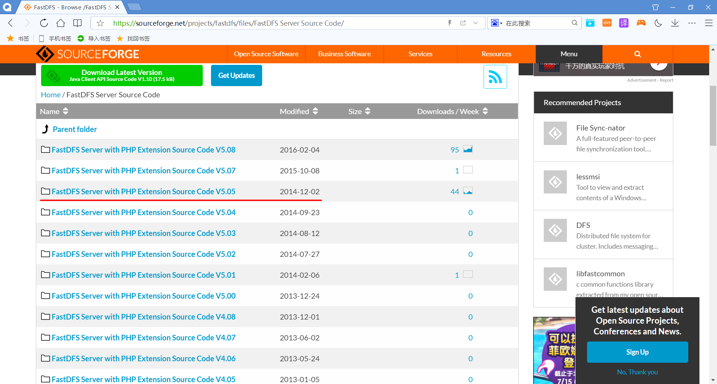Click the SourceForge logo
The image size is (717, 384).
coord(88,54)
